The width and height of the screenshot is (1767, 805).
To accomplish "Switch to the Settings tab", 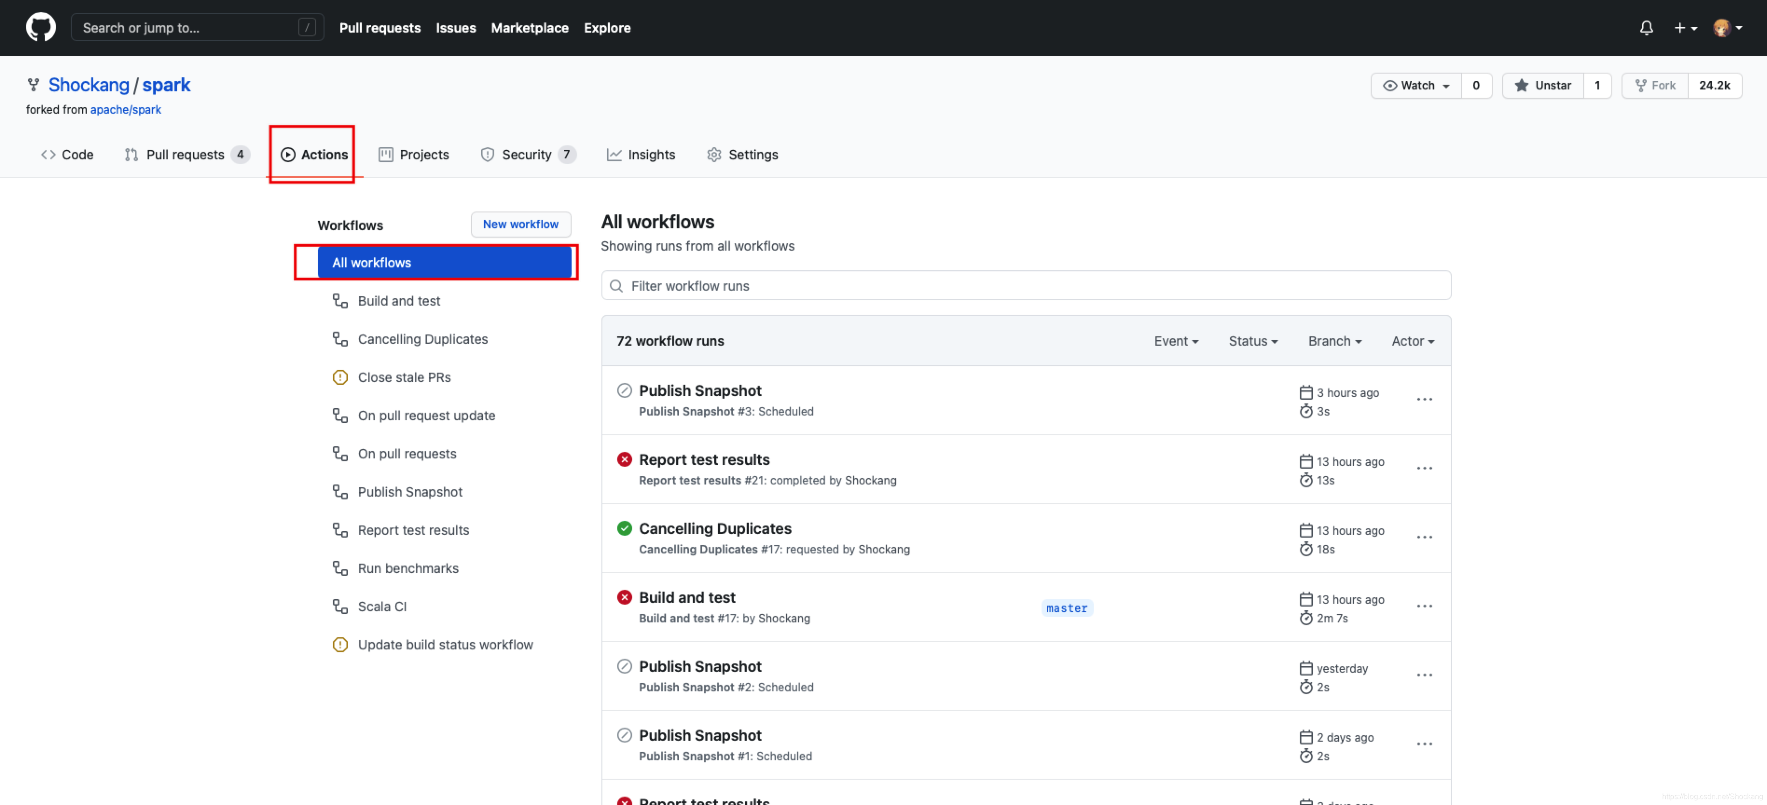I will pyautogui.click(x=742, y=154).
